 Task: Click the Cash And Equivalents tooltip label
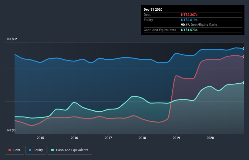160,30
